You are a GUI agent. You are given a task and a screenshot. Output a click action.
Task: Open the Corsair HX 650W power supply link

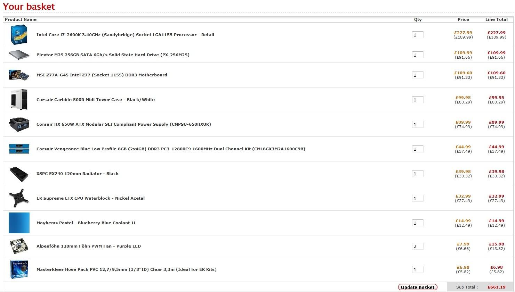124,124
